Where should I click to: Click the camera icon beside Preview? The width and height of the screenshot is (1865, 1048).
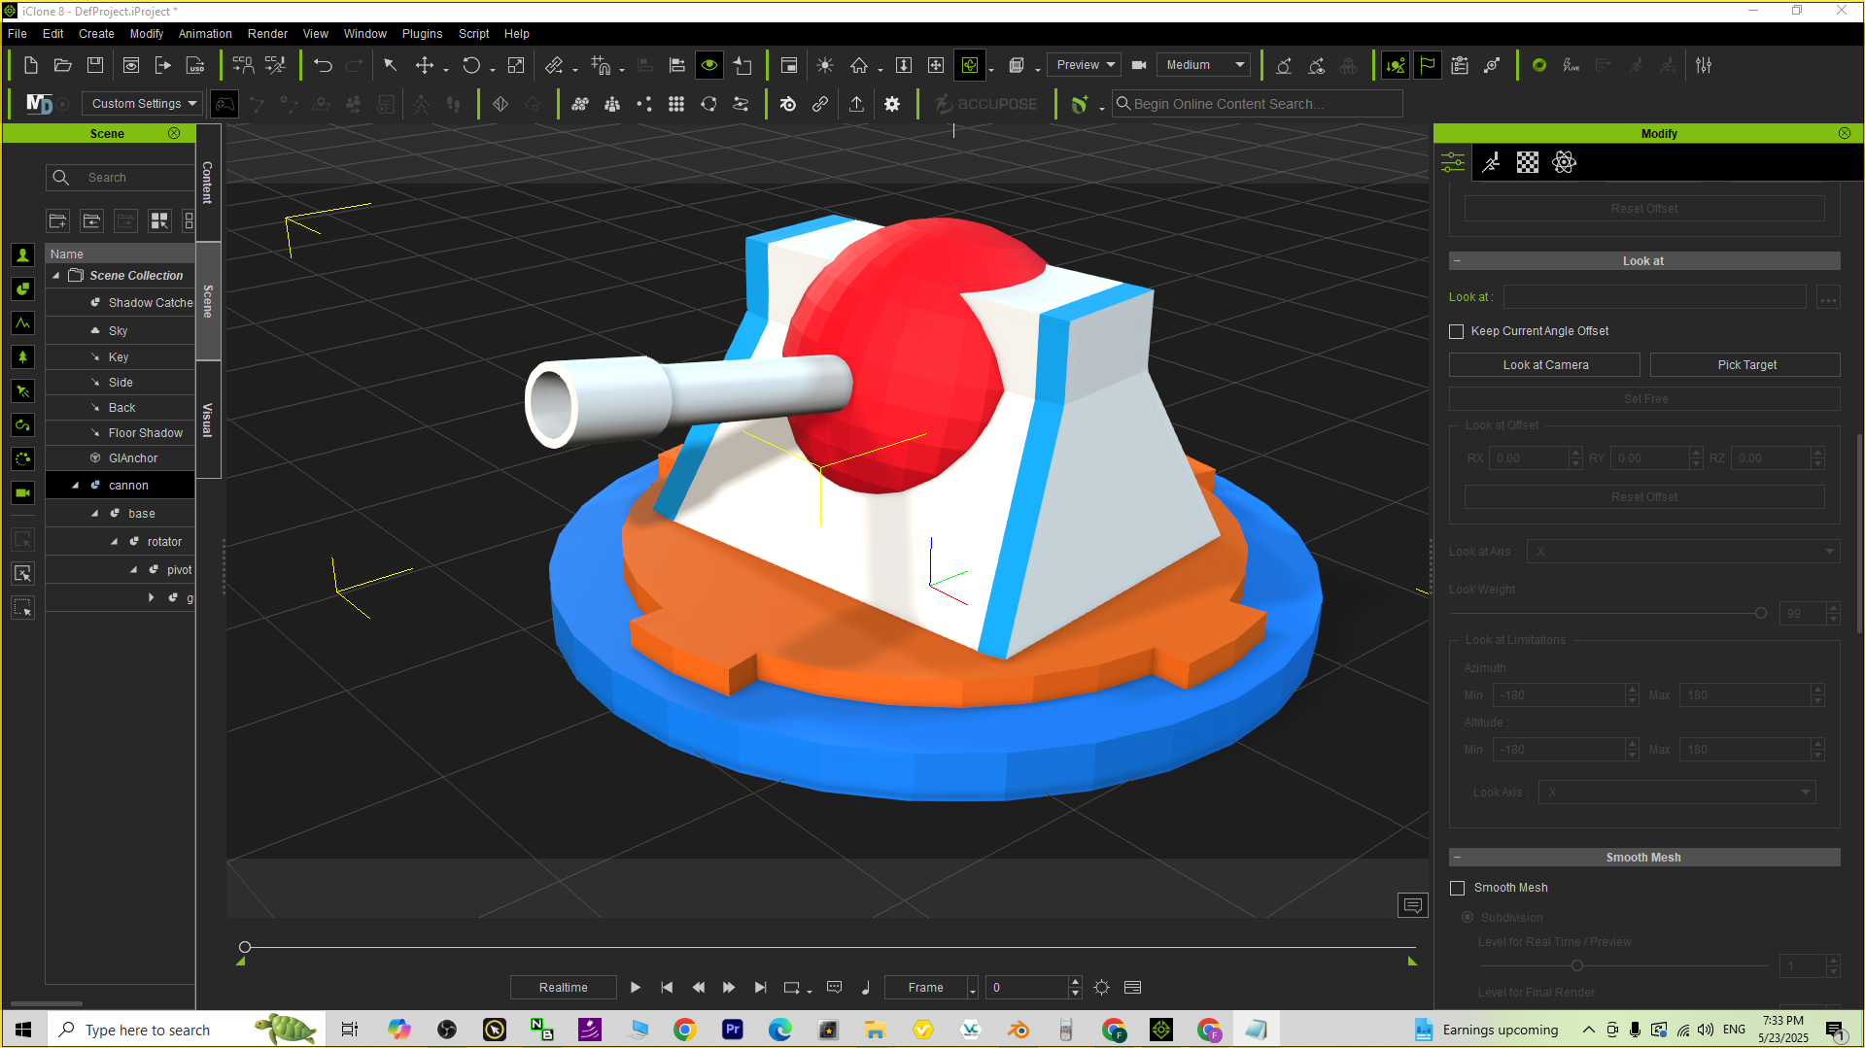point(1139,65)
